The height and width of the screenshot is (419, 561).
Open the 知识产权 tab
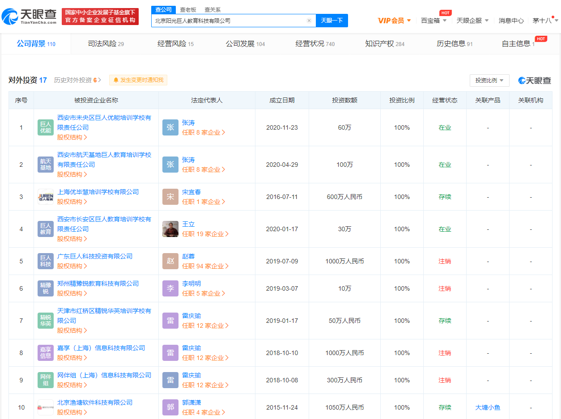click(x=385, y=44)
